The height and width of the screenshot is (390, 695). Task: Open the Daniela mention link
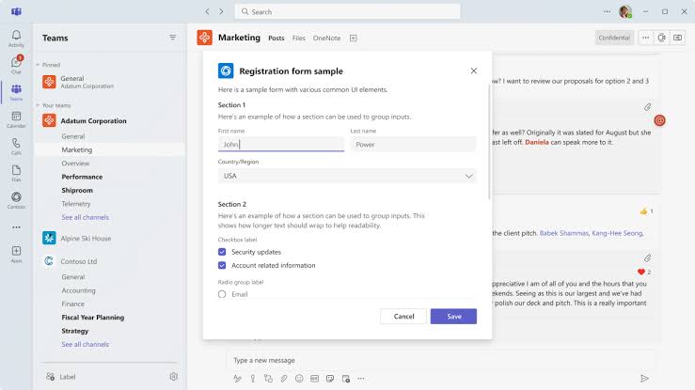(x=537, y=142)
